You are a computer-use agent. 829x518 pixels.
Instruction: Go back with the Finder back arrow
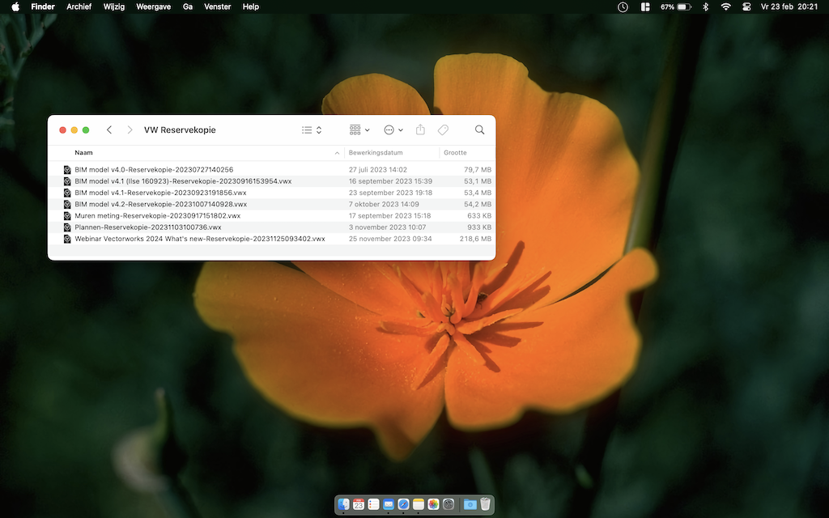(109, 129)
